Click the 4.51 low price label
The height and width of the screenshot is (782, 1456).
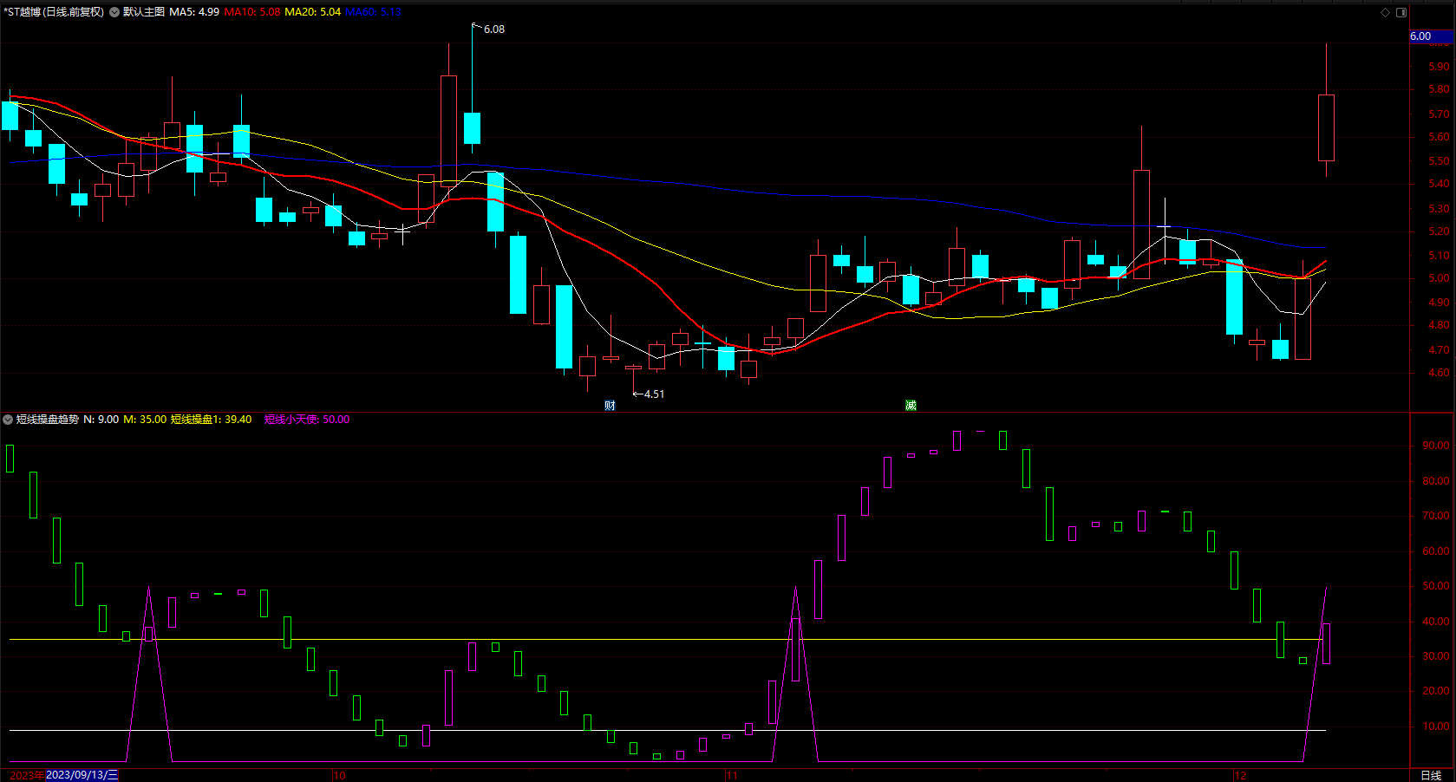click(x=655, y=394)
